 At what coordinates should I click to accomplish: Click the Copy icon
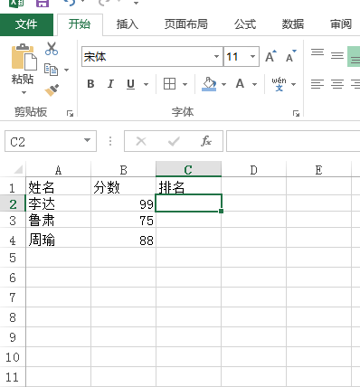point(51,70)
